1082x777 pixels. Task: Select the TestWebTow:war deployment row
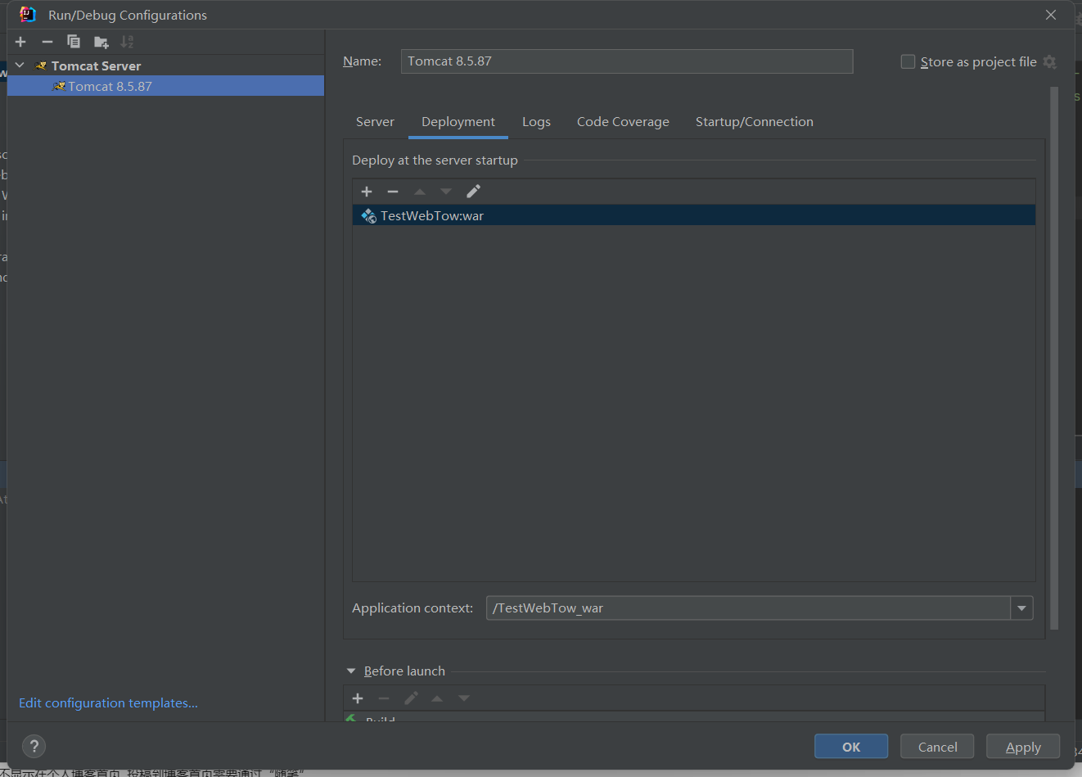694,215
